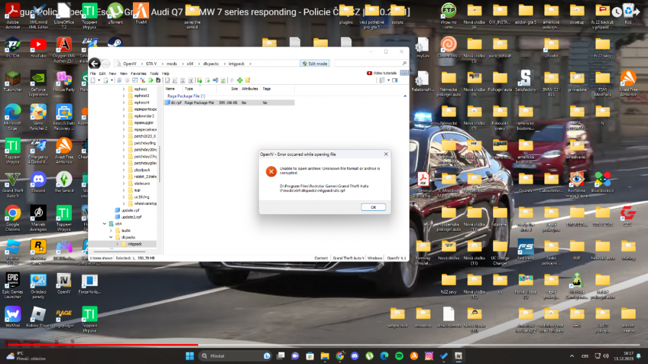Open the Favorites menu
This screenshot has width=648, height=364.
[x=139, y=74]
